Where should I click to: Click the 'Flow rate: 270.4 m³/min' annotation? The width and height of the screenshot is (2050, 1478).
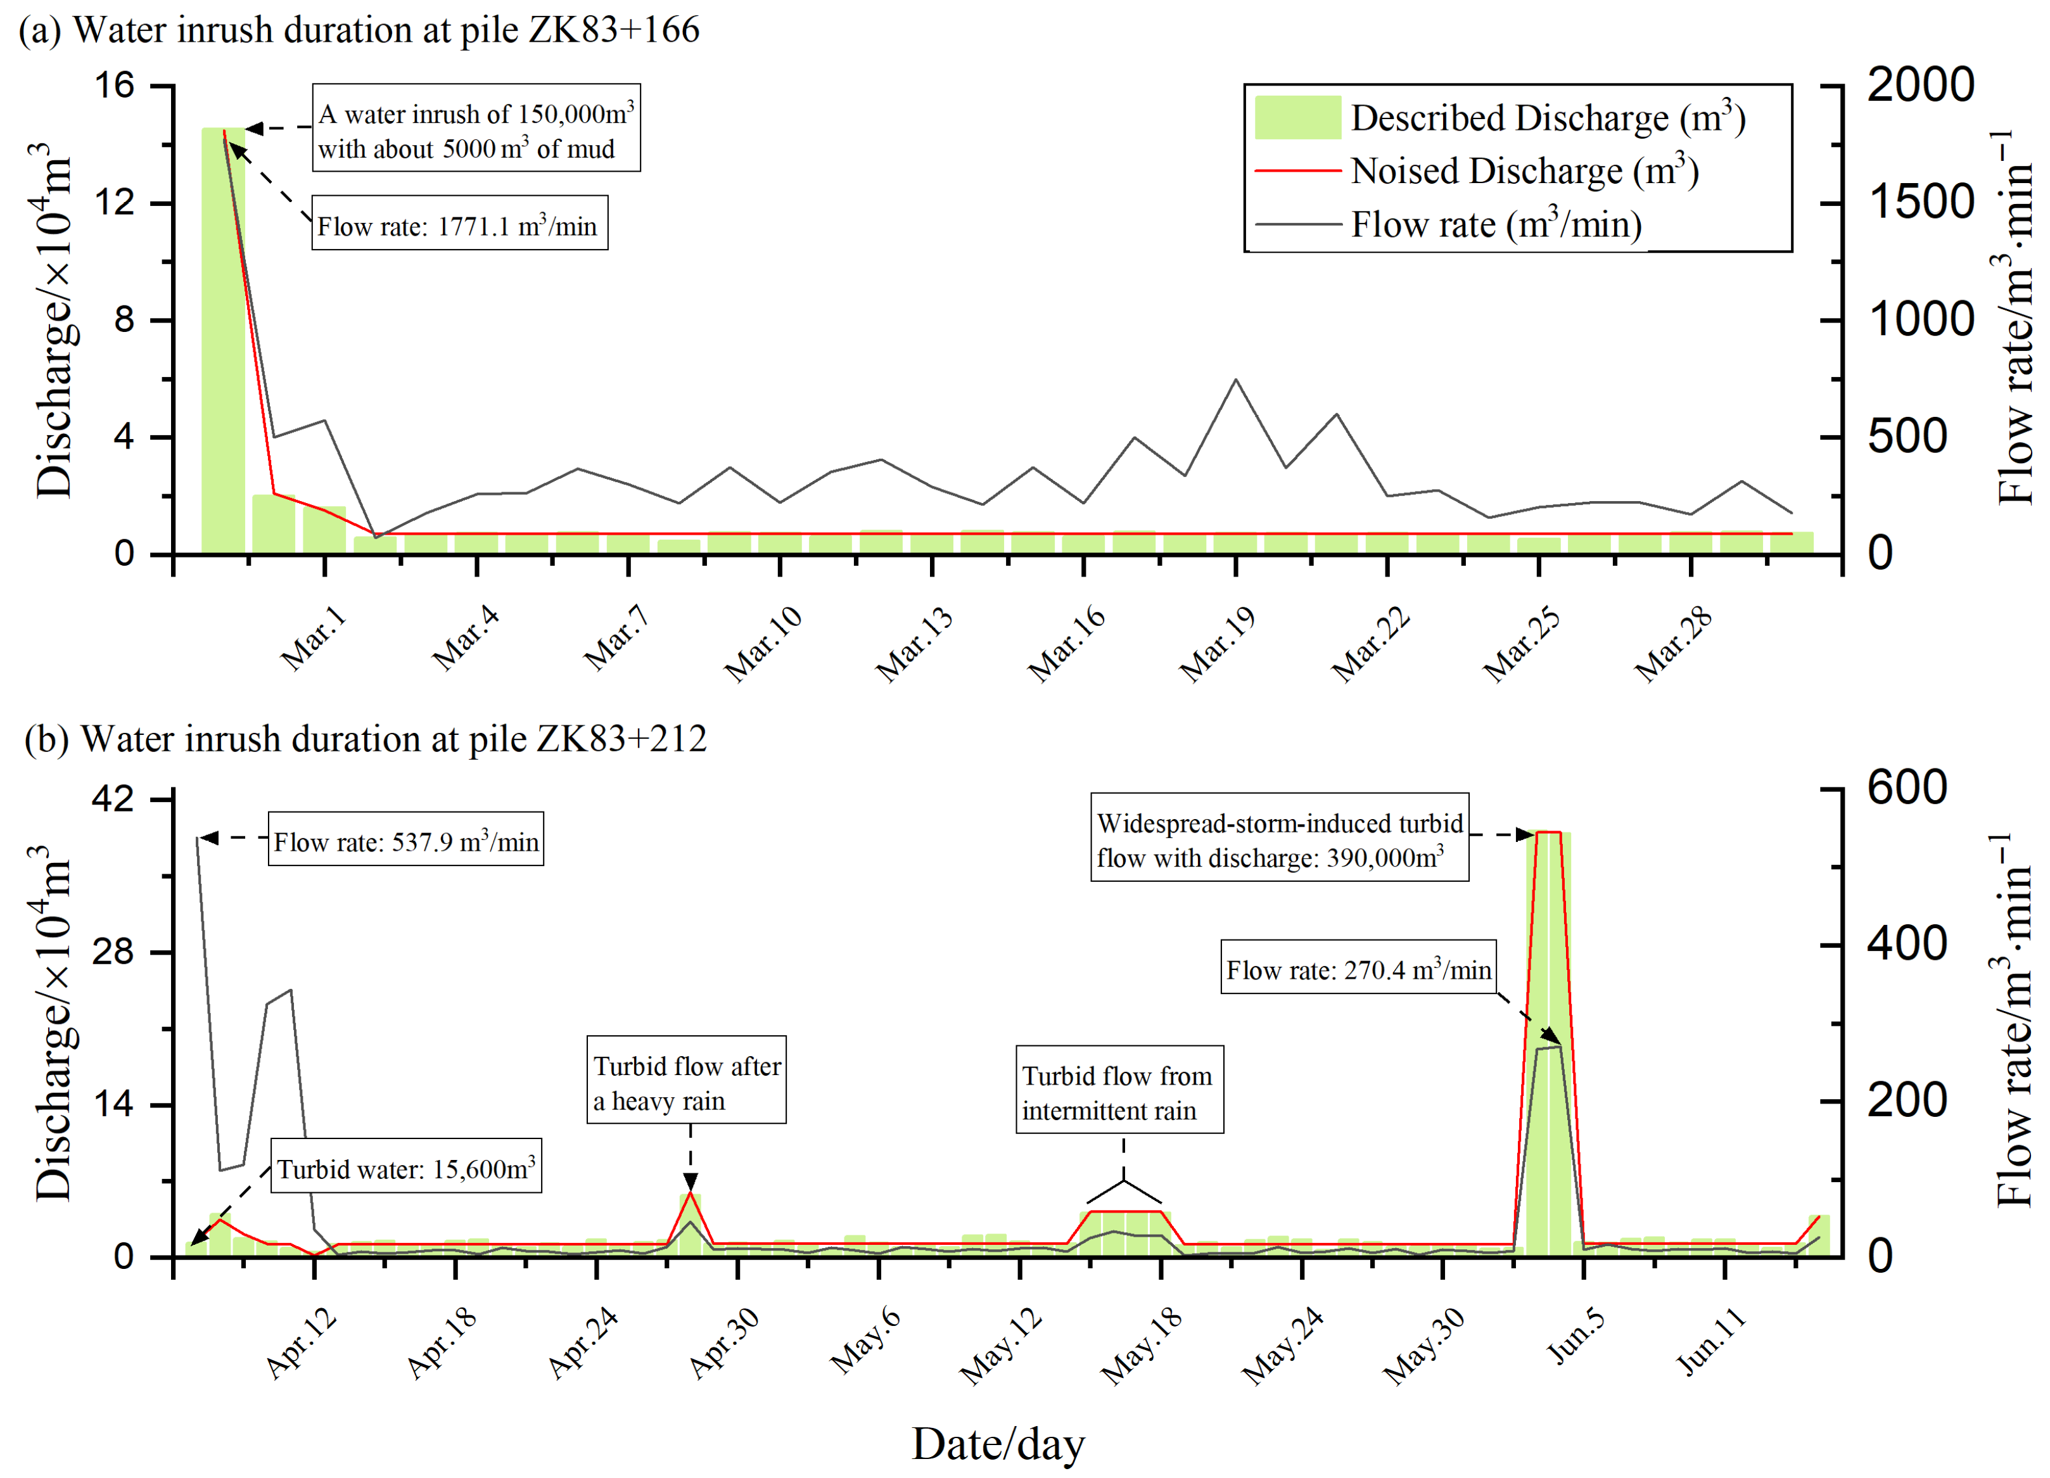(x=1358, y=968)
